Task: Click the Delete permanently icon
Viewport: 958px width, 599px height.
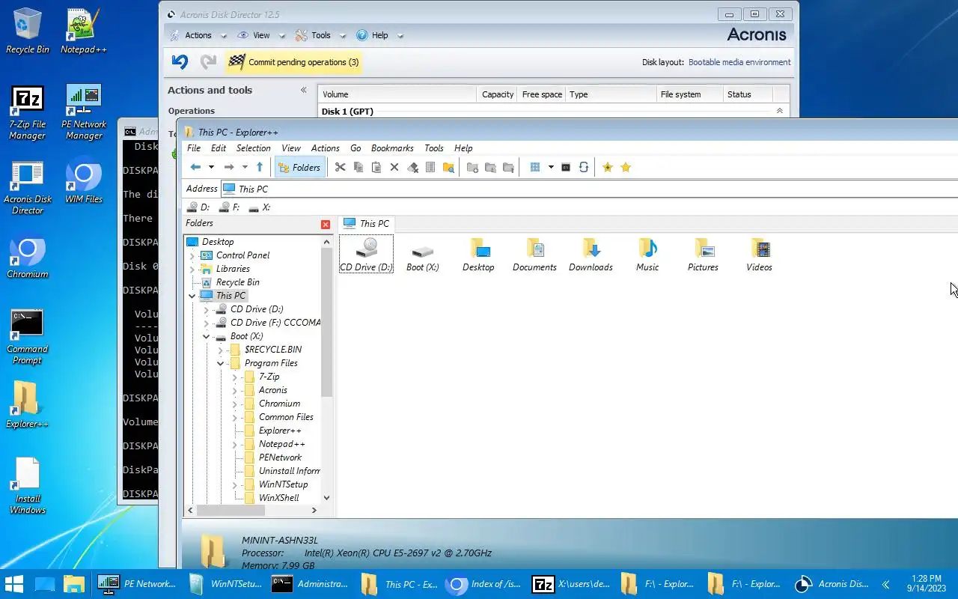Action: (412, 167)
